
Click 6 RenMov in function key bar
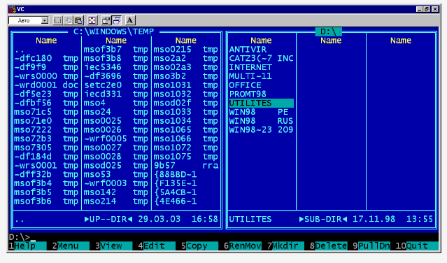coord(242,246)
